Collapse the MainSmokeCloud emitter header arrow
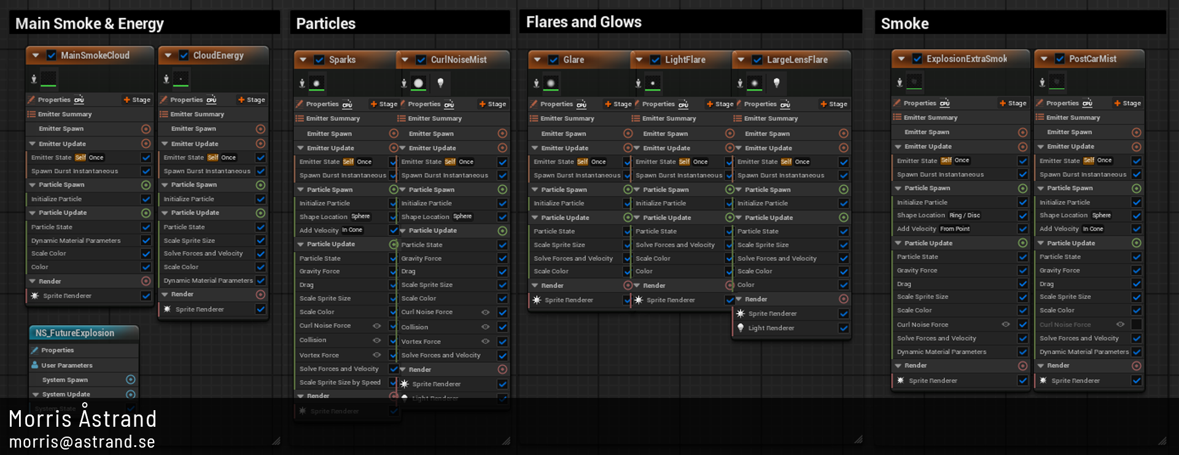1179x455 pixels. tap(36, 55)
